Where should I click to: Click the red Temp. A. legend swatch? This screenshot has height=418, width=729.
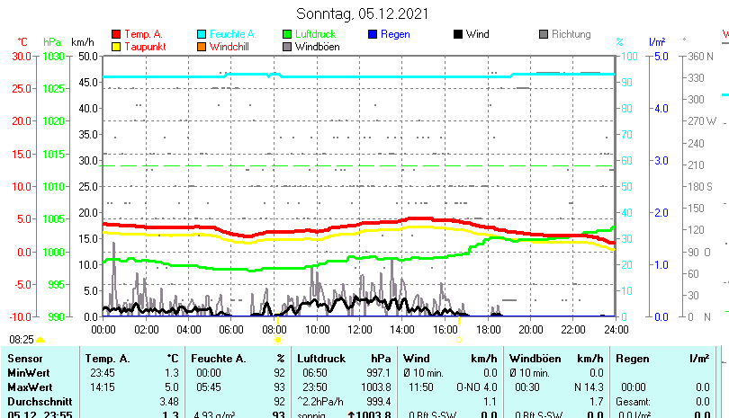pyautogui.click(x=116, y=34)
